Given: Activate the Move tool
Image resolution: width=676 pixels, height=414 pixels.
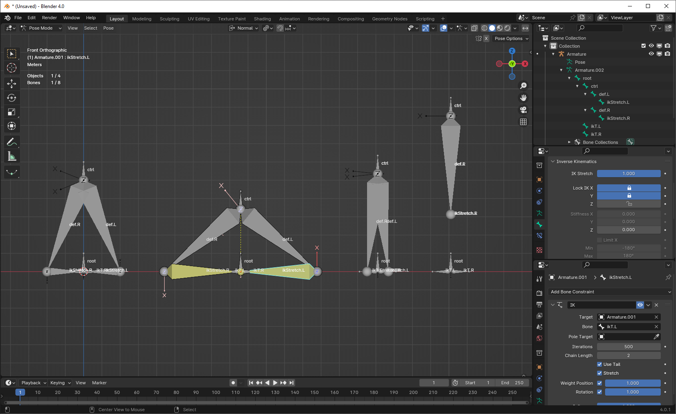Looking at the screenshot, I should (x=12, y=83).
